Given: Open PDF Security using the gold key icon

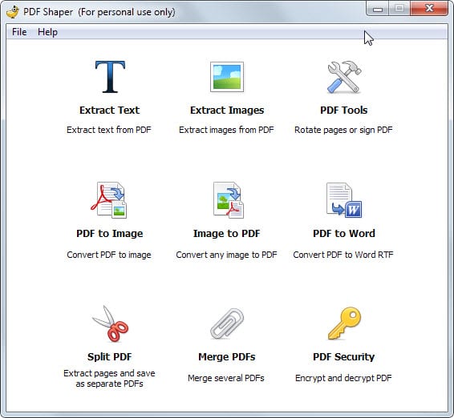Looking at the screenshot, I should click(345, 324).
